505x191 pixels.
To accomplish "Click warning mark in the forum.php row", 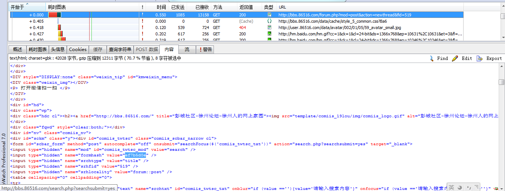I will point(142,15).
